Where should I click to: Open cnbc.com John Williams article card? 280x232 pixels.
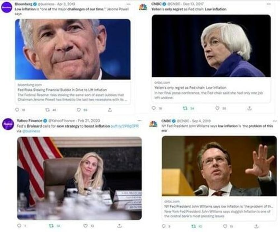tap(219, 209)
